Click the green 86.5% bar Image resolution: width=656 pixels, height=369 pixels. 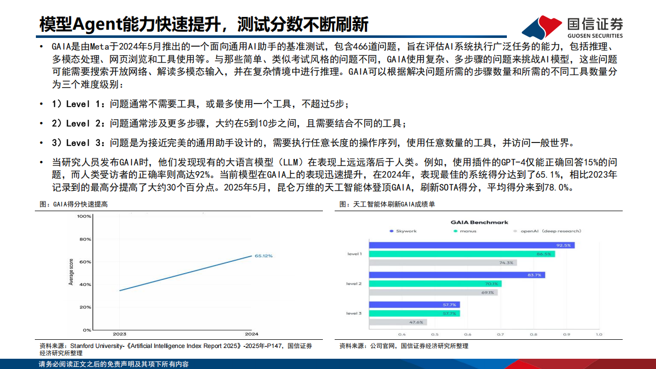(461, 254)
